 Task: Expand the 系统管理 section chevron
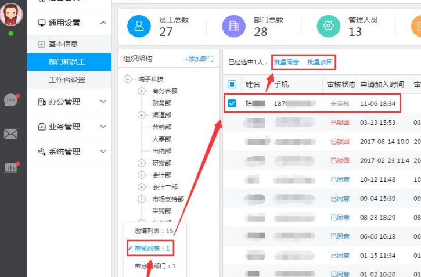(103, 152)
